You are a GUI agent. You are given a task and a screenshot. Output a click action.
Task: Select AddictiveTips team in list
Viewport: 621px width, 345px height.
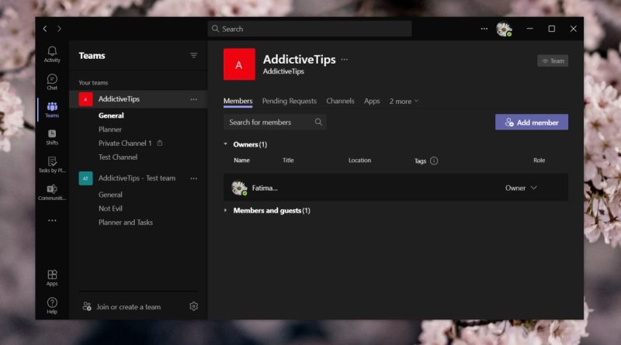[x=138, y=99]
